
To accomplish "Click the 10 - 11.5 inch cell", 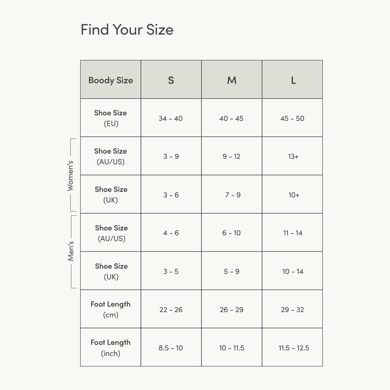I will pos(232,348).
